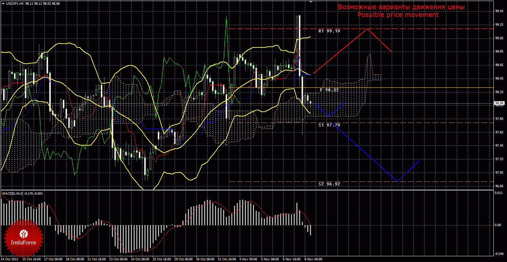Click 98.85 on the price scale
The height and width of the screenshot is (262, 507).
[x=499, y=51]
